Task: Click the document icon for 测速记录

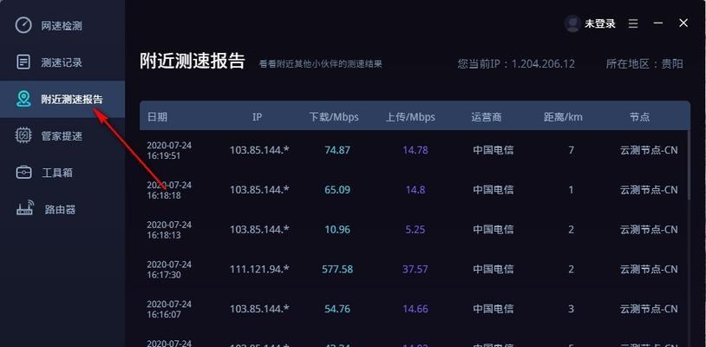Action: (23, 62)
